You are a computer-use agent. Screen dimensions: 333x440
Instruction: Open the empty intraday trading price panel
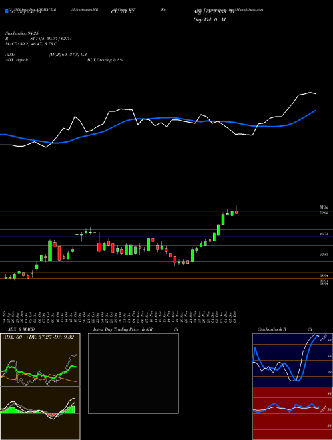(133, 373)
